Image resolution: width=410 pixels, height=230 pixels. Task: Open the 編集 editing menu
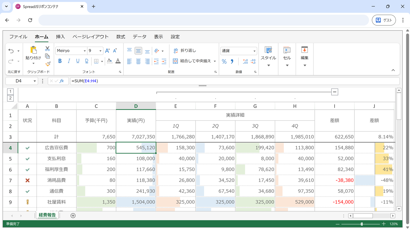click(x=305, y=57)
